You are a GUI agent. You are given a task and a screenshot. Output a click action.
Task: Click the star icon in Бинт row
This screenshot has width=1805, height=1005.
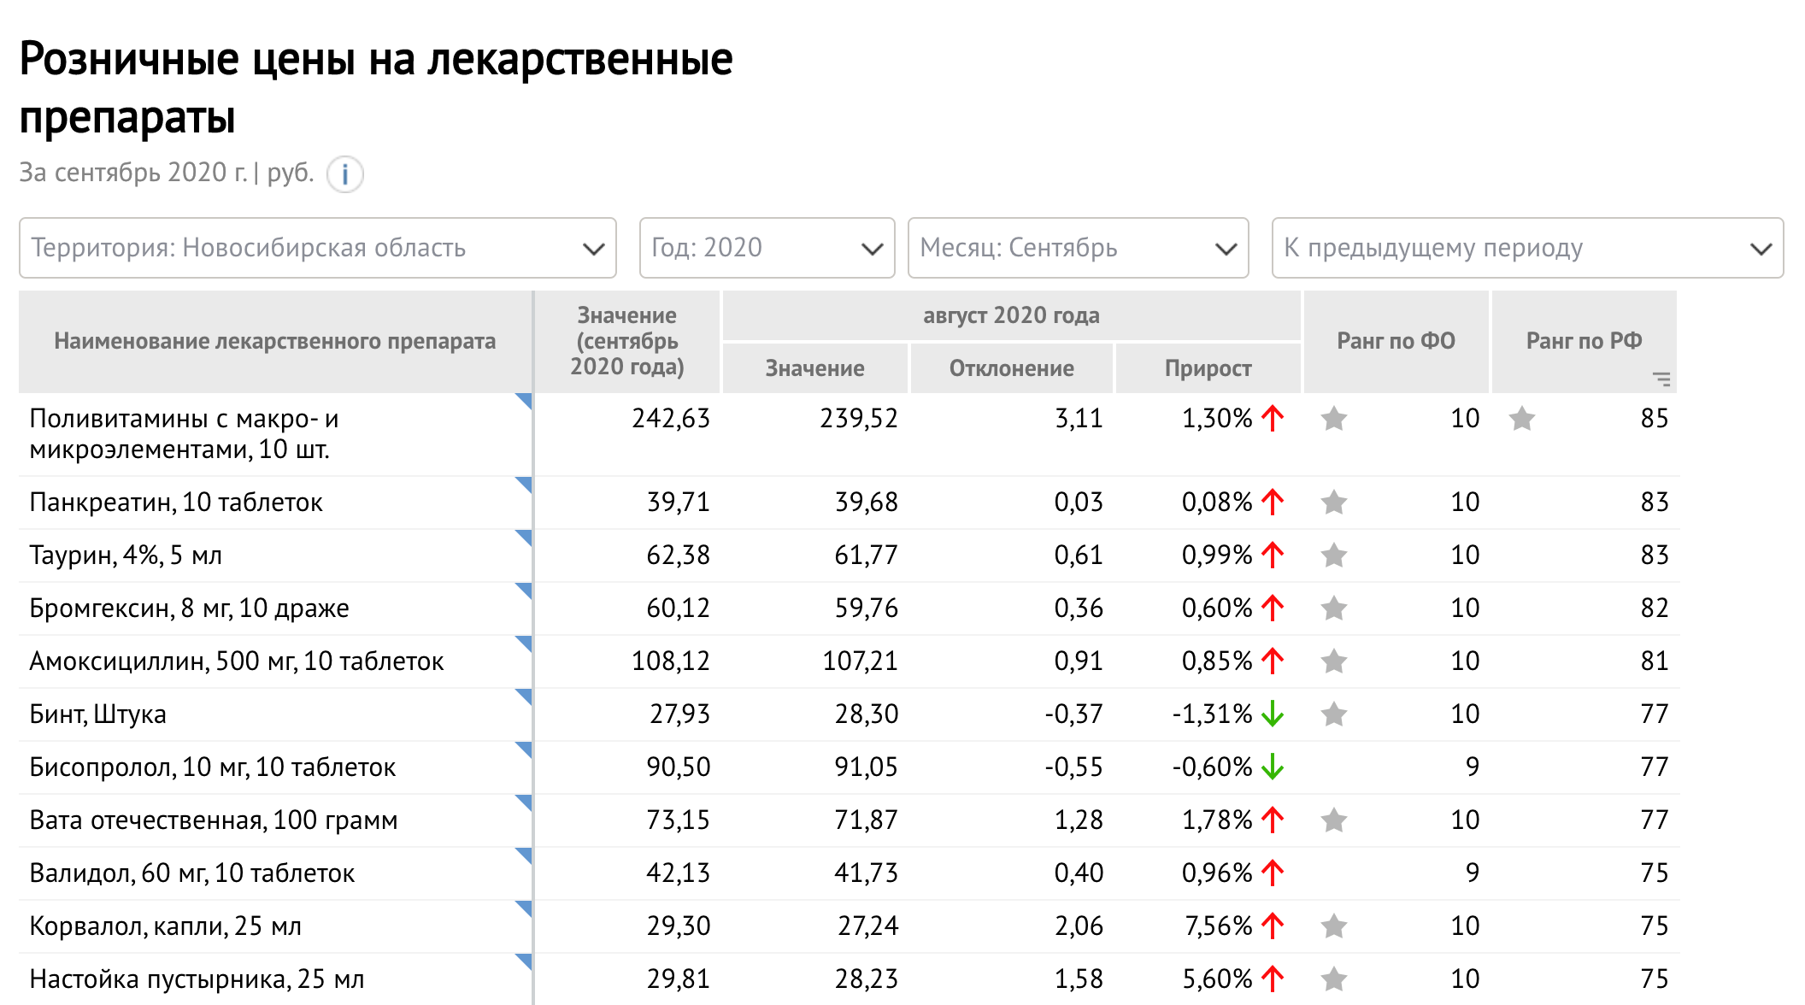(x=1334, y=714)
